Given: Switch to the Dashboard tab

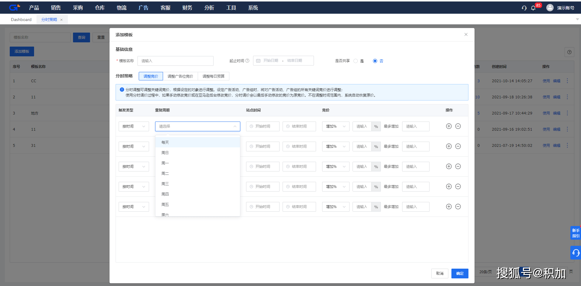Looking at the screenshot, I should 21,19.
